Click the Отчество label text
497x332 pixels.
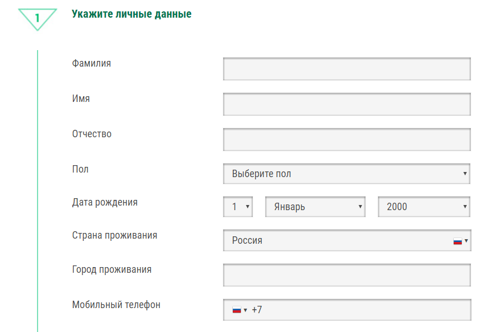pyautogui.click(x=92, y=134)
